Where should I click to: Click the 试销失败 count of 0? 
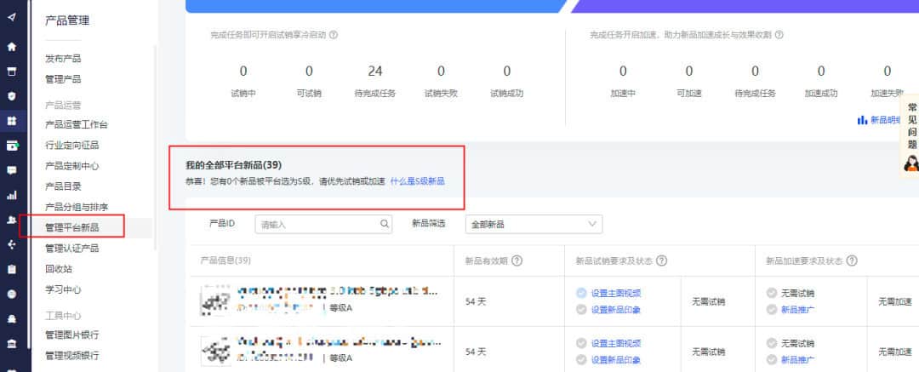441,72
